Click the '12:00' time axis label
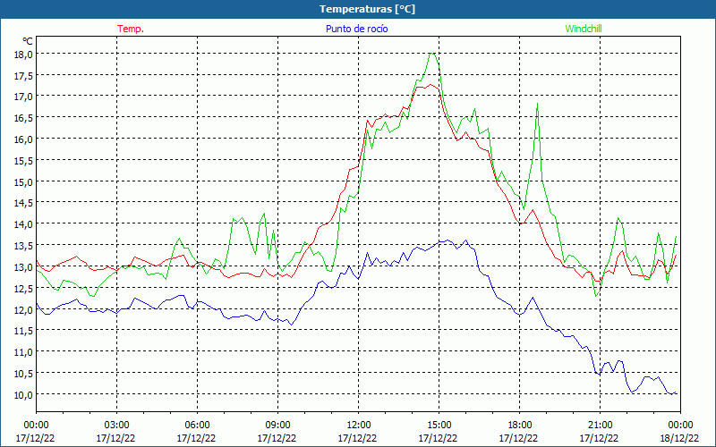Image resolution: width=716 pixels, height=447 pixels. tap(359, 426)
